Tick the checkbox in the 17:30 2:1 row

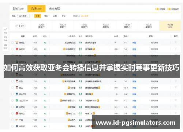tap(12, 81)
